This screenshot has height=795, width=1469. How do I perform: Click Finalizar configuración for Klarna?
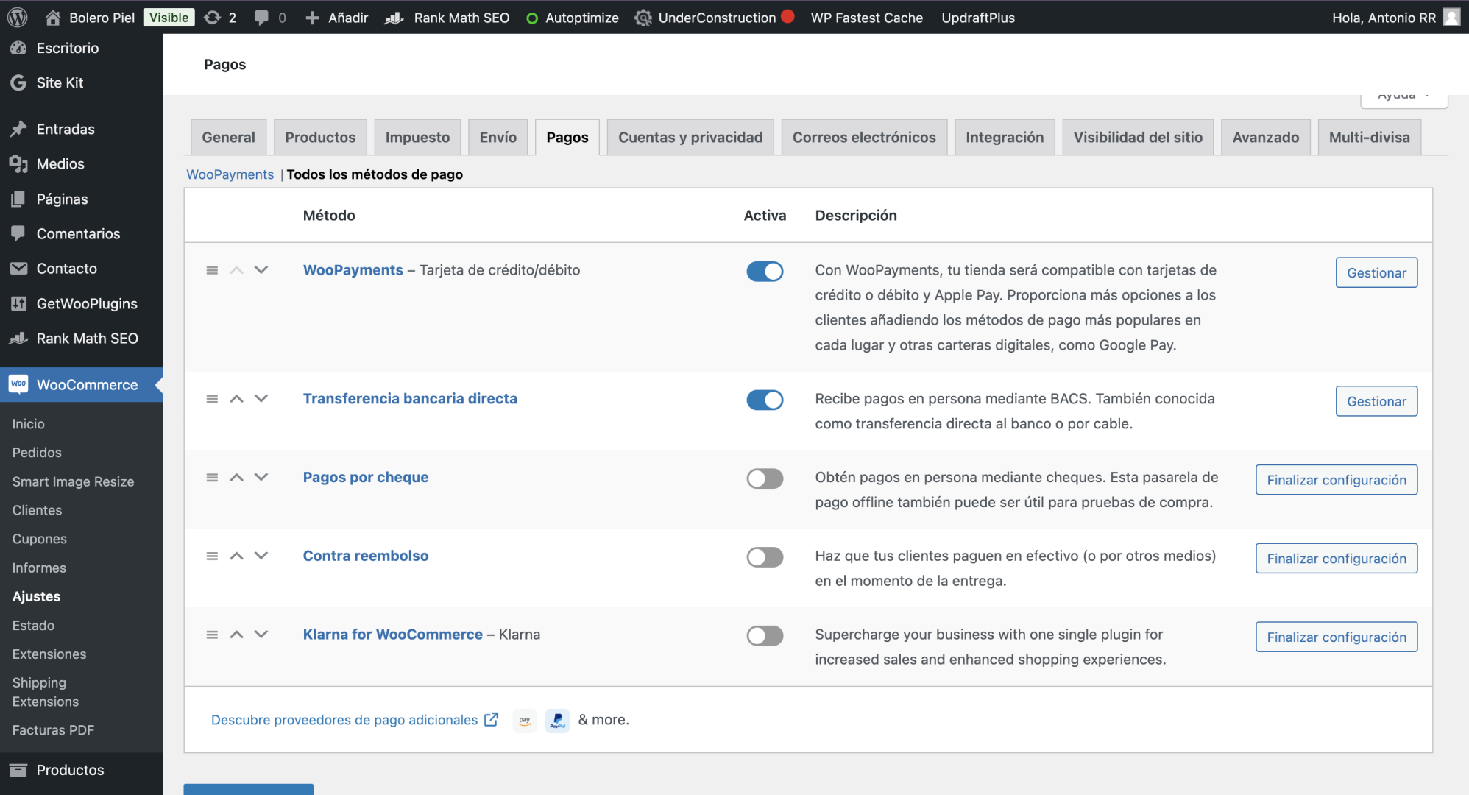[1337, 637]
